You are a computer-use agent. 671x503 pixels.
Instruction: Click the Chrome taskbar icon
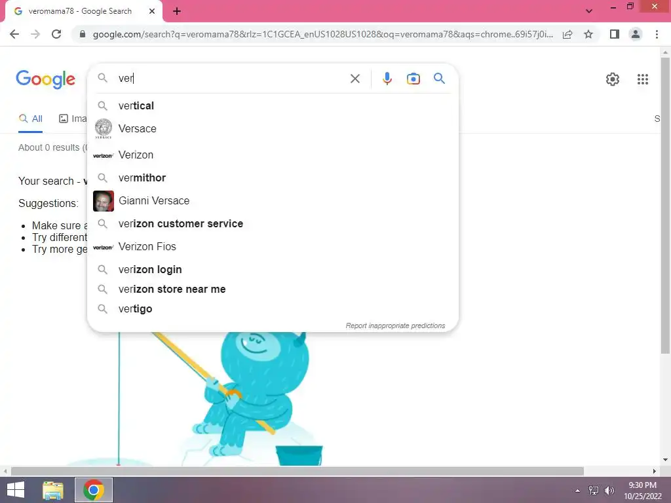click(x=94, y=490)
